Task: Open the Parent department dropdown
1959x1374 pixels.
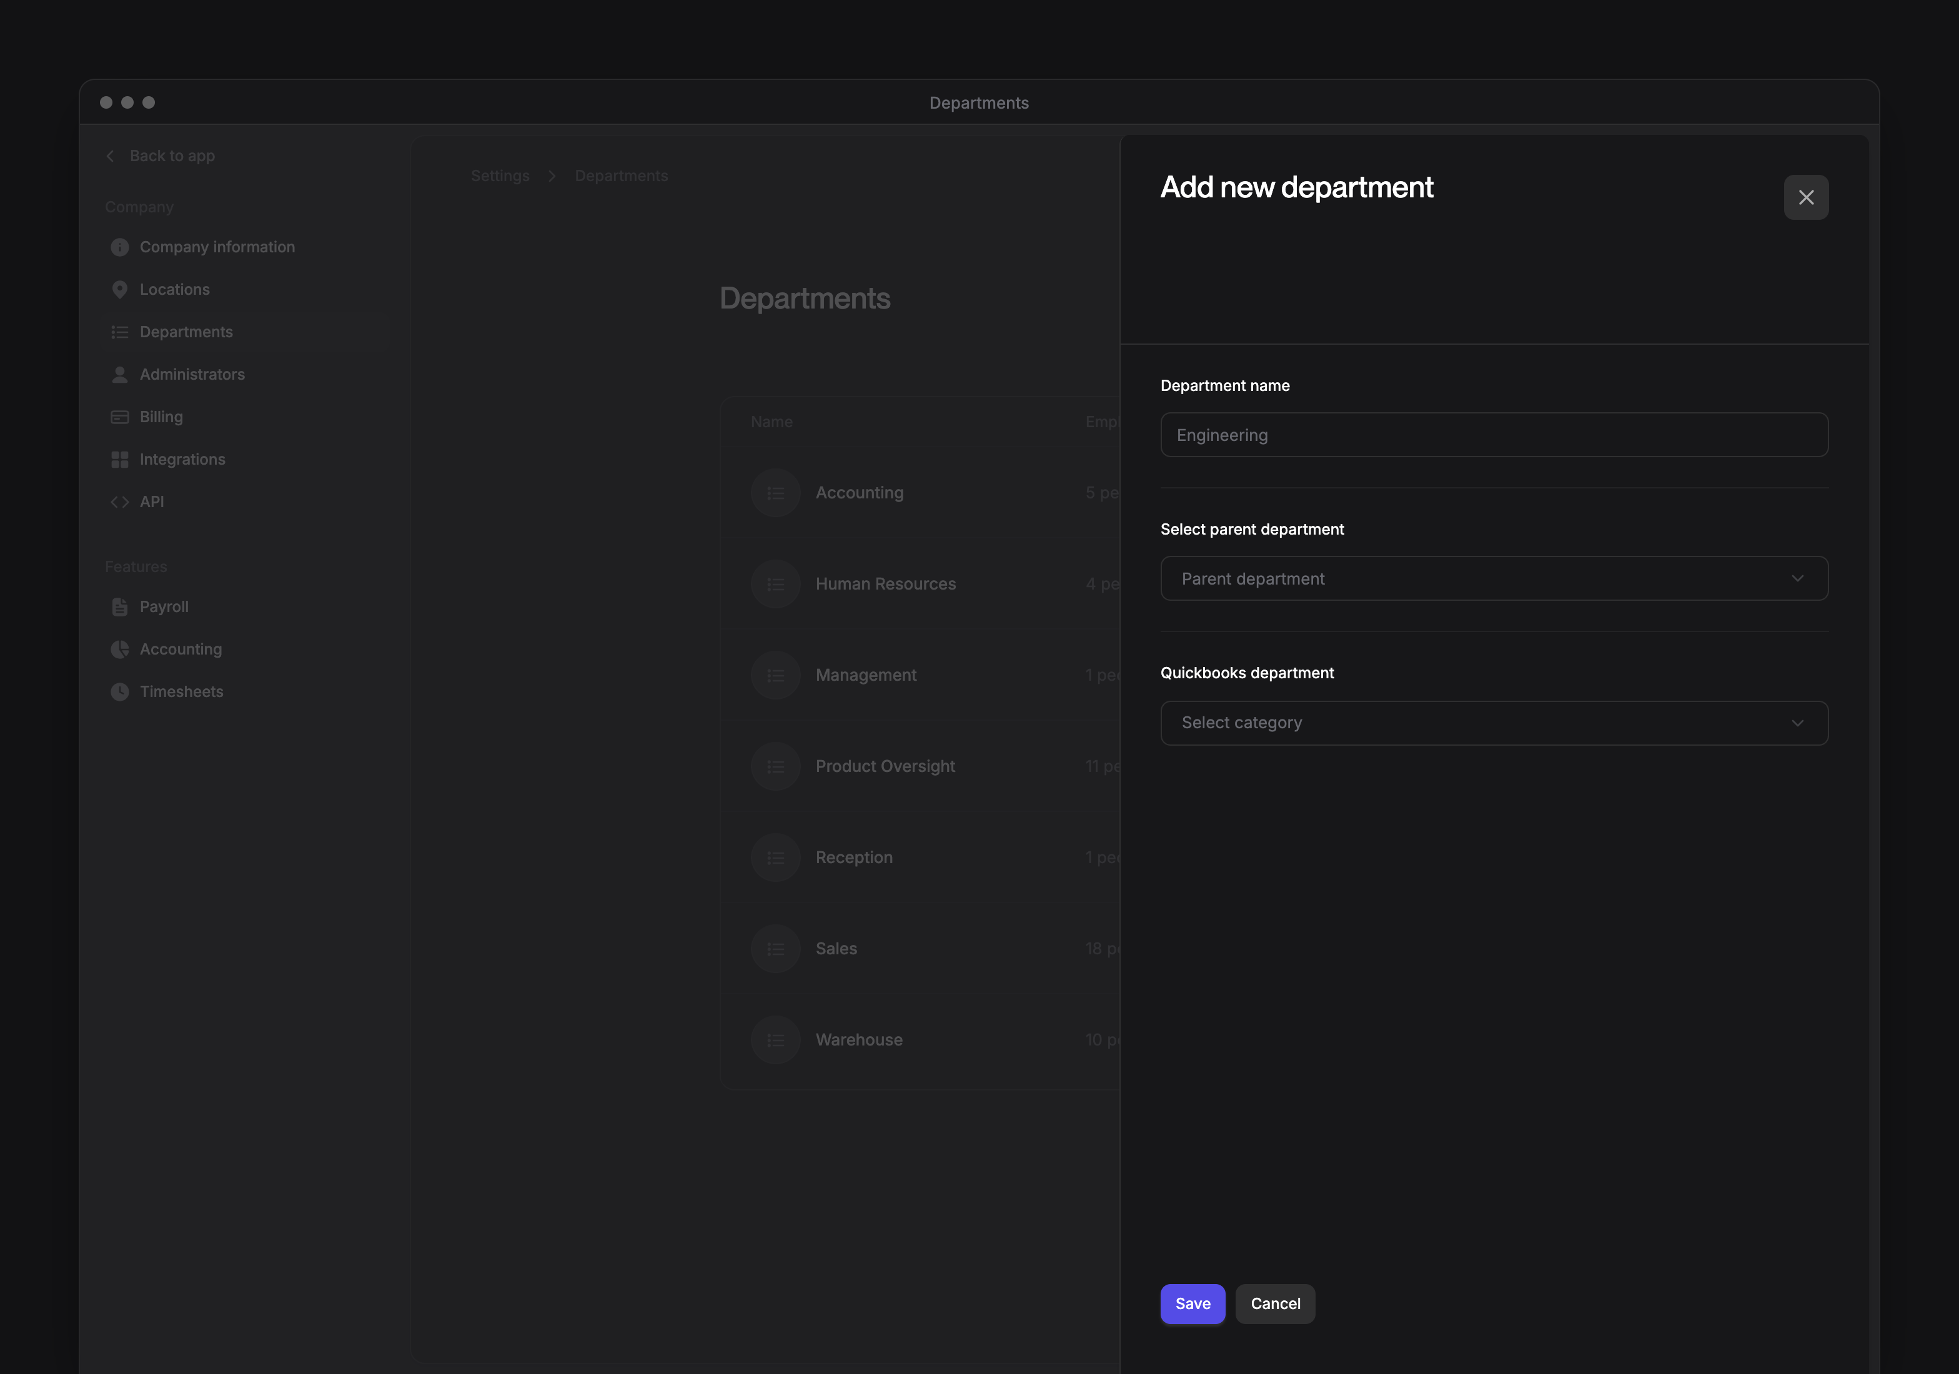Action: pos(1493,578)
